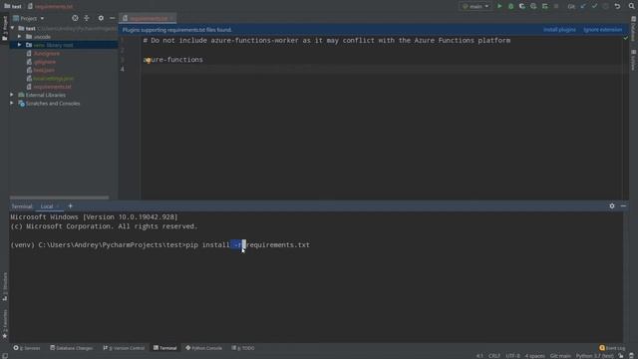
Task: Click the 4 spaces indent setting
Action: coord(534,356)
